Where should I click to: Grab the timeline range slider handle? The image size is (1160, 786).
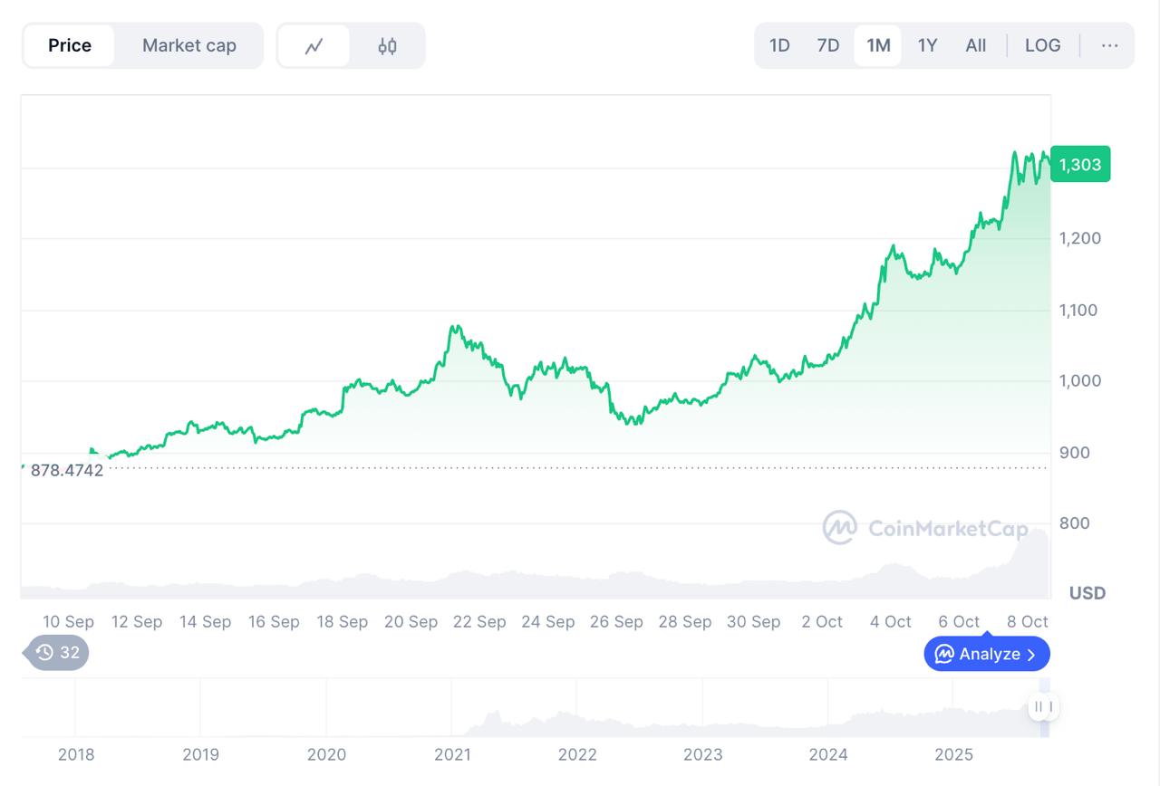pyautogui.click(x=1042, y=706)
